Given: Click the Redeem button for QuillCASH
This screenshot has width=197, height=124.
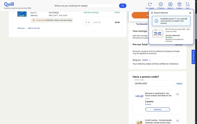Looking at the screenshot, I should [x=158, y=110].
